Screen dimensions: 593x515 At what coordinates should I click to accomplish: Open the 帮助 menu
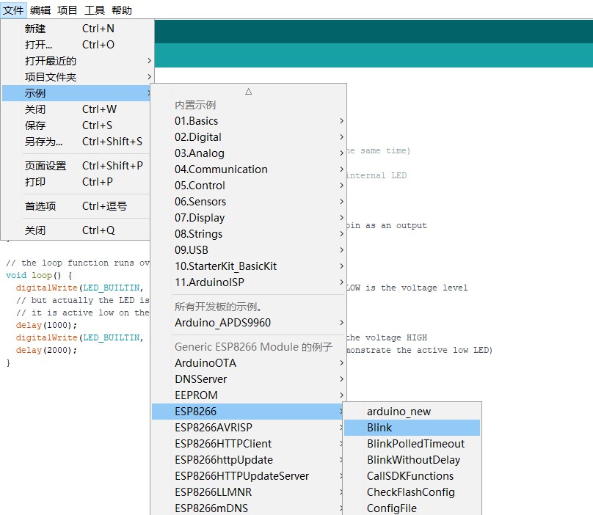(x=122, y=10)
